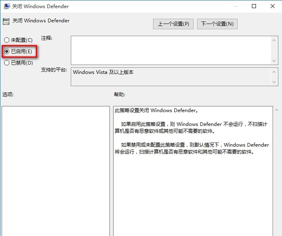Screen dimensions: 282x236
Task: Click the title bar window icon
Action: (7, 6)
